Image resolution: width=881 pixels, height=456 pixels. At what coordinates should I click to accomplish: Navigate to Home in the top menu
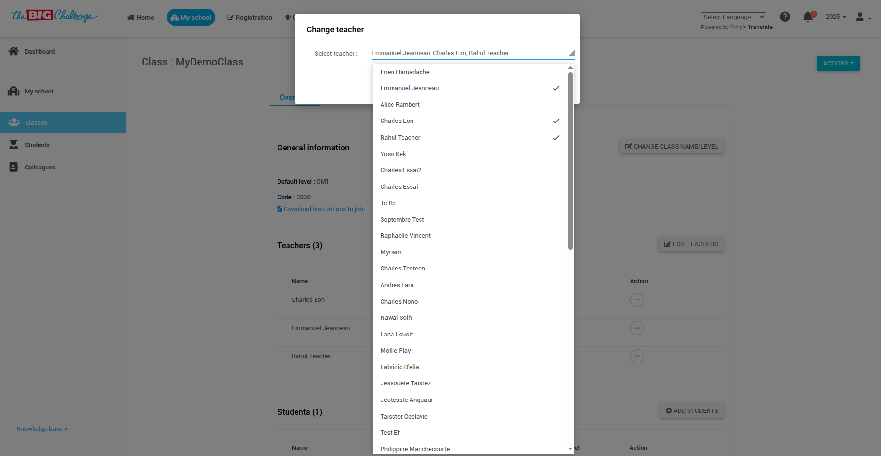coord(140,17)
